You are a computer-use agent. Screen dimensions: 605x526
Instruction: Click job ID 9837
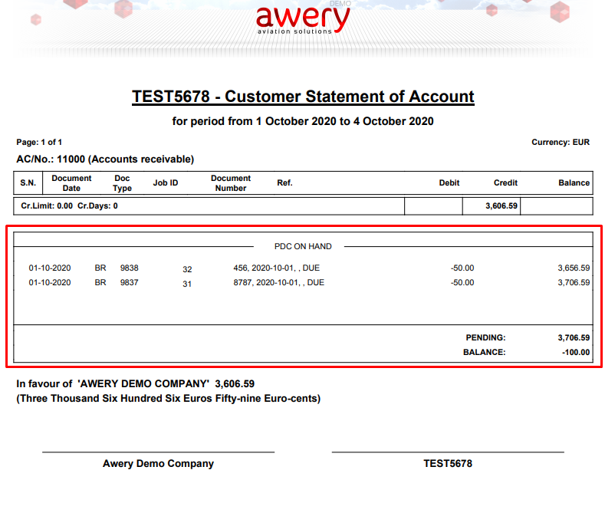(130, 282)
